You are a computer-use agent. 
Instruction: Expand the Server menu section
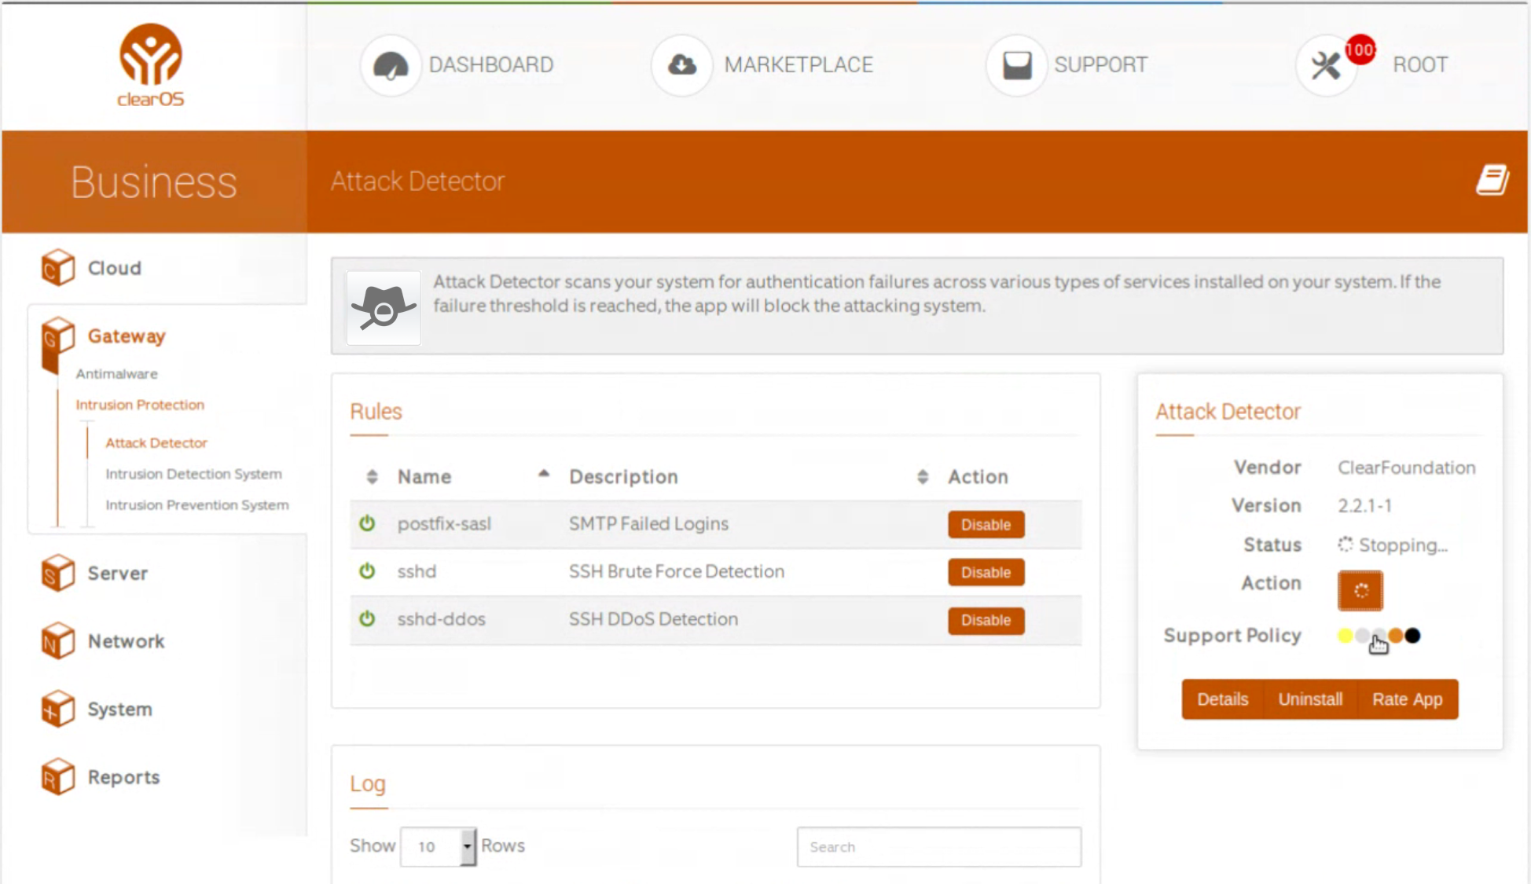[x=118, y=573]
